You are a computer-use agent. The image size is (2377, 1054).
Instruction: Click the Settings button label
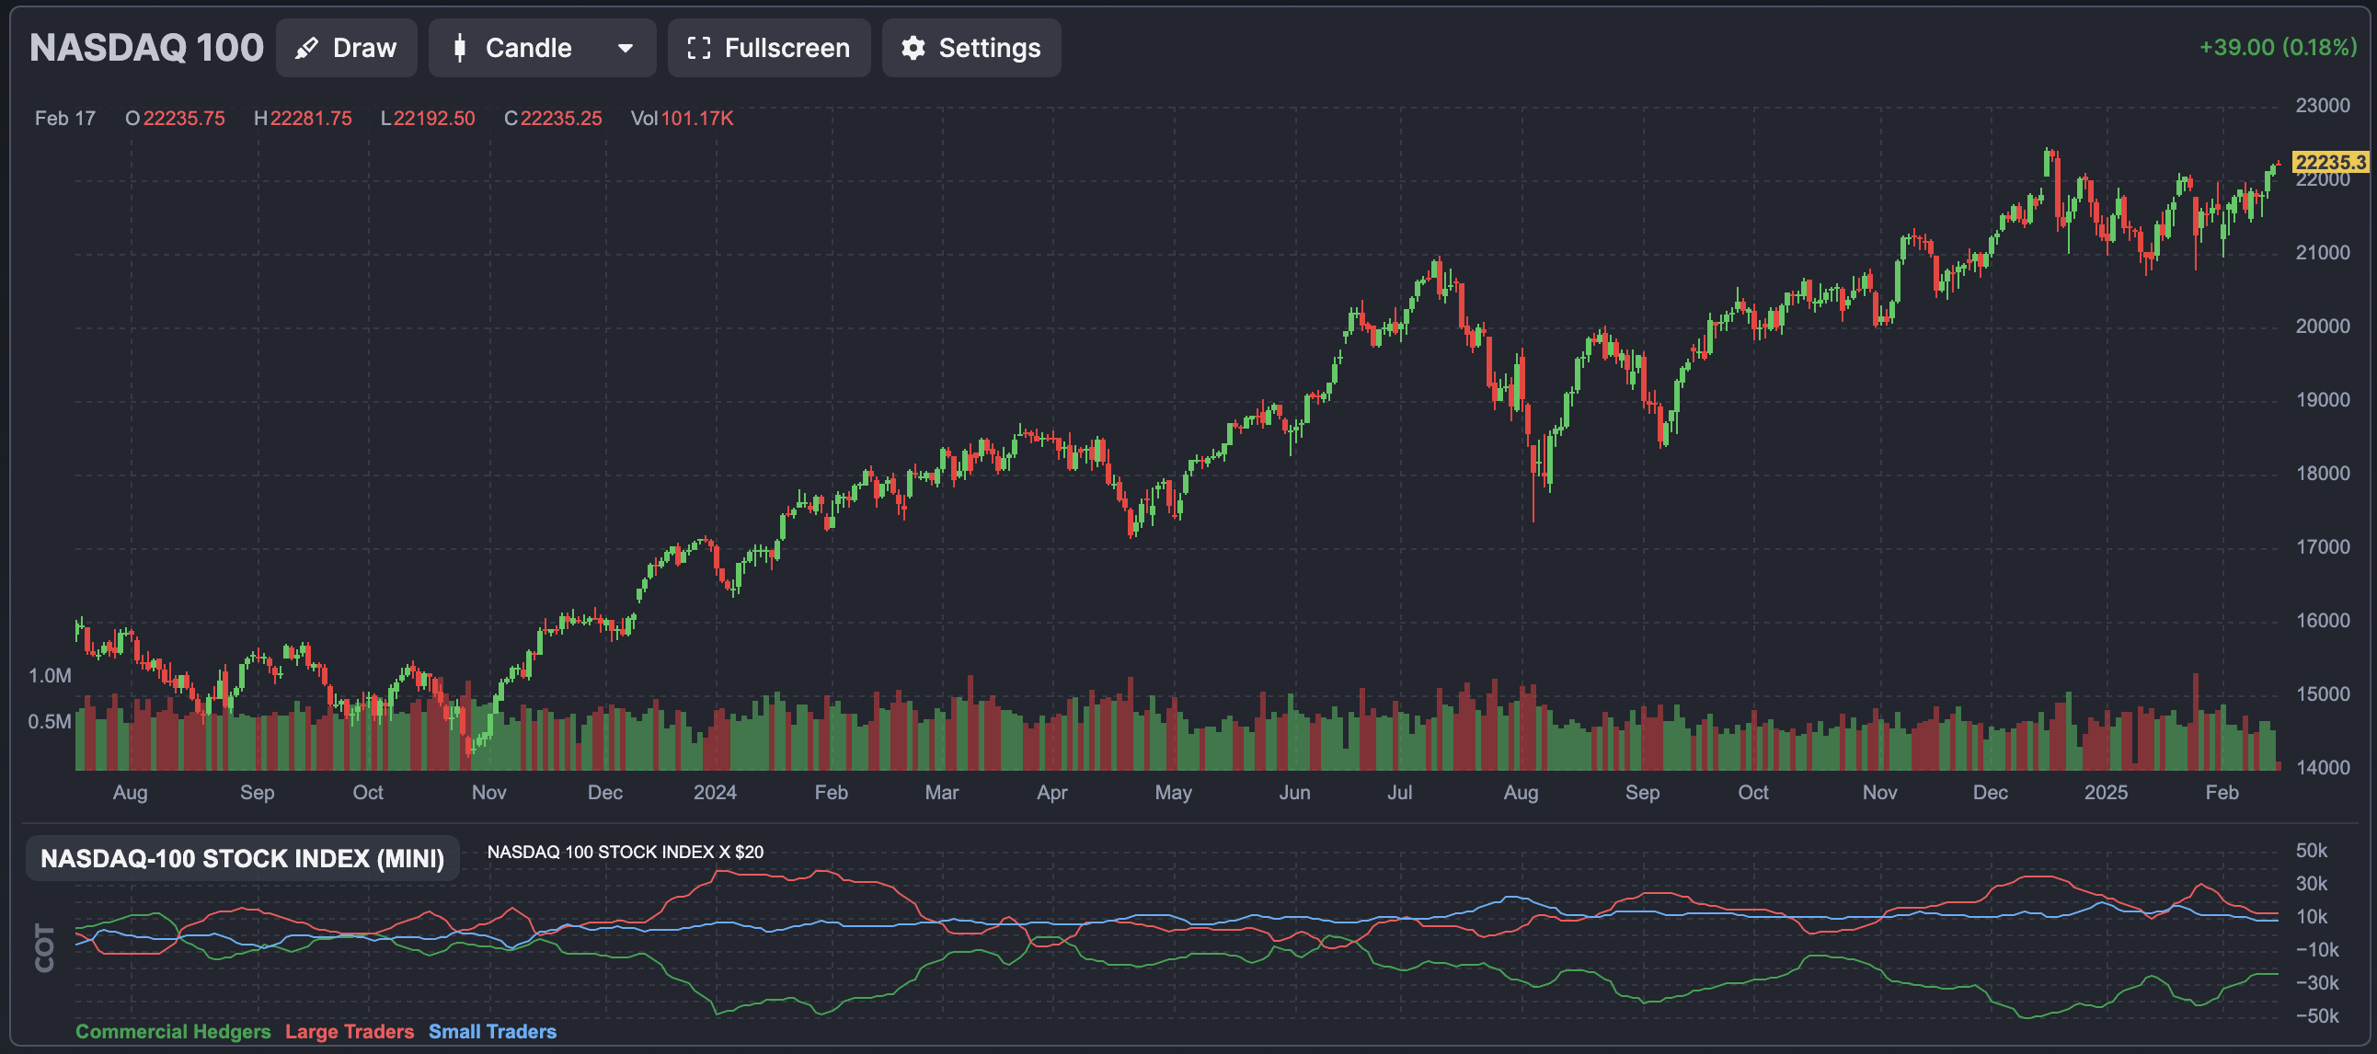(x=989, y=48)
